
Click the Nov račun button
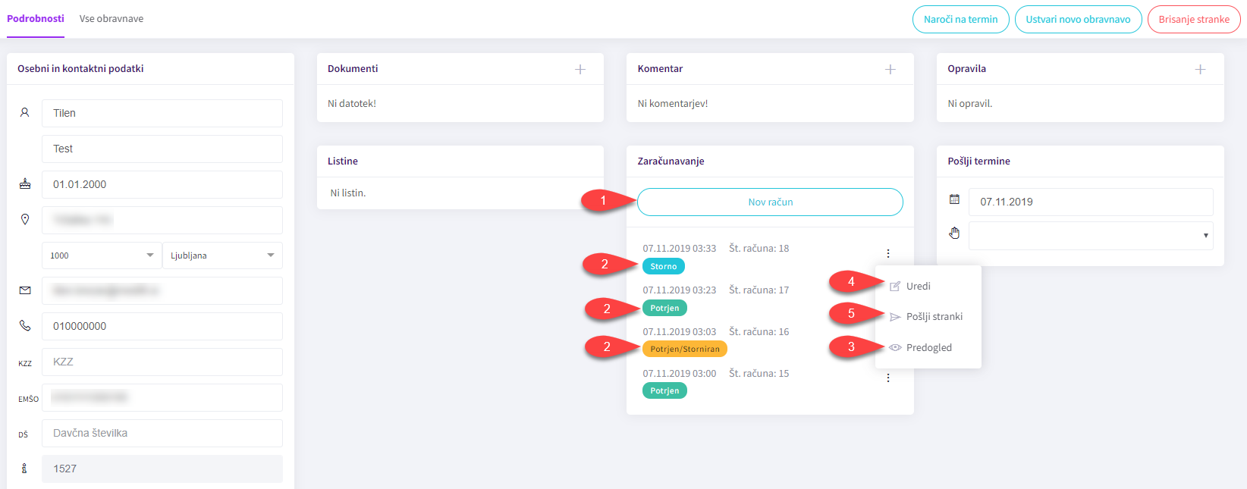coord(770,202)
